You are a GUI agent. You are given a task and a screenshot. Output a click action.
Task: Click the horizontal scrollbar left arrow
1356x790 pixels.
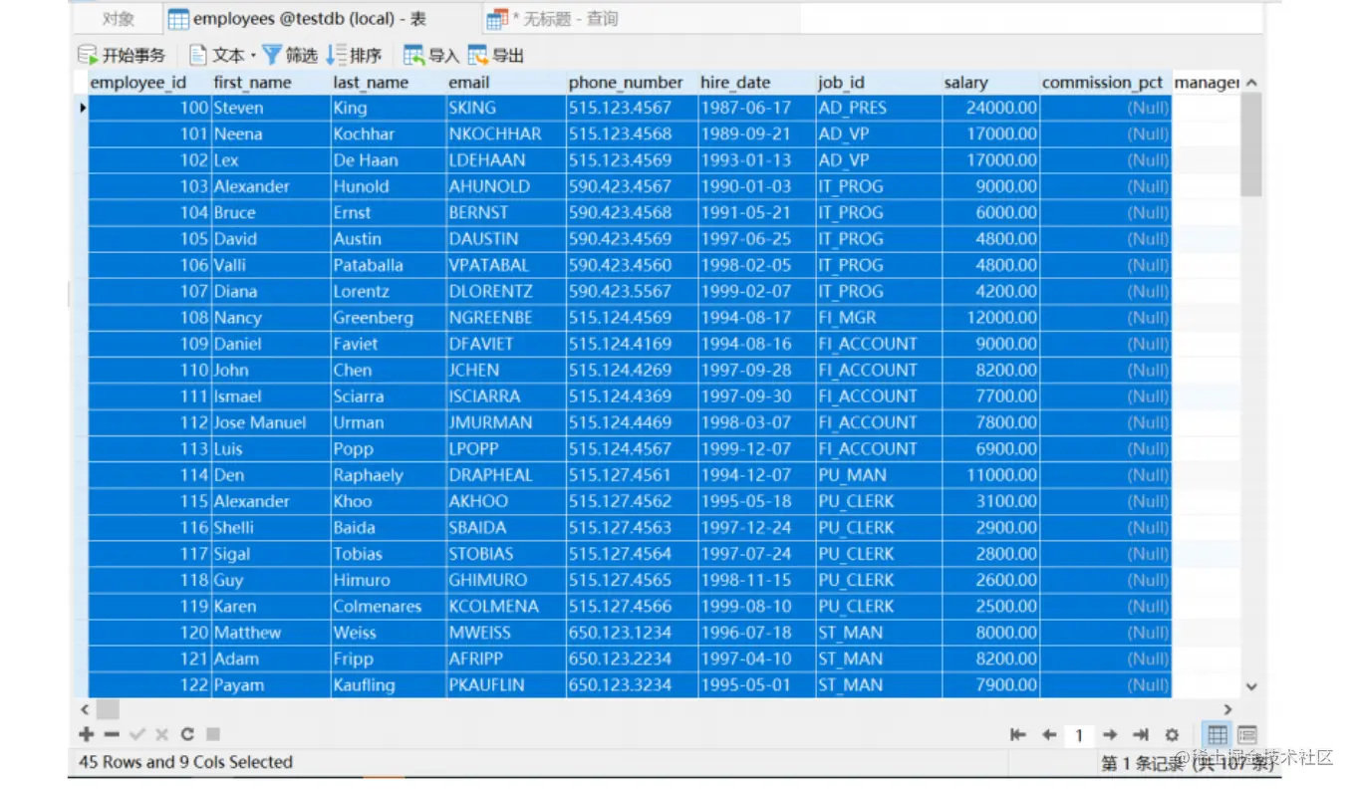point(86,709)
